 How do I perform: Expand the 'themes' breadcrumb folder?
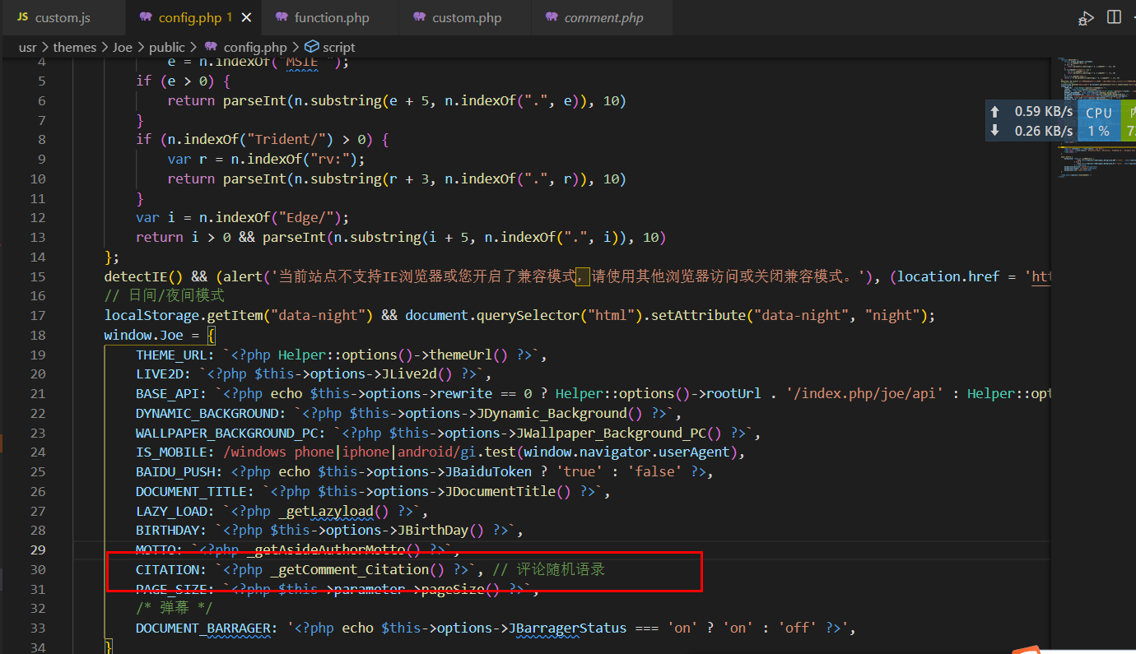point(74,47)
